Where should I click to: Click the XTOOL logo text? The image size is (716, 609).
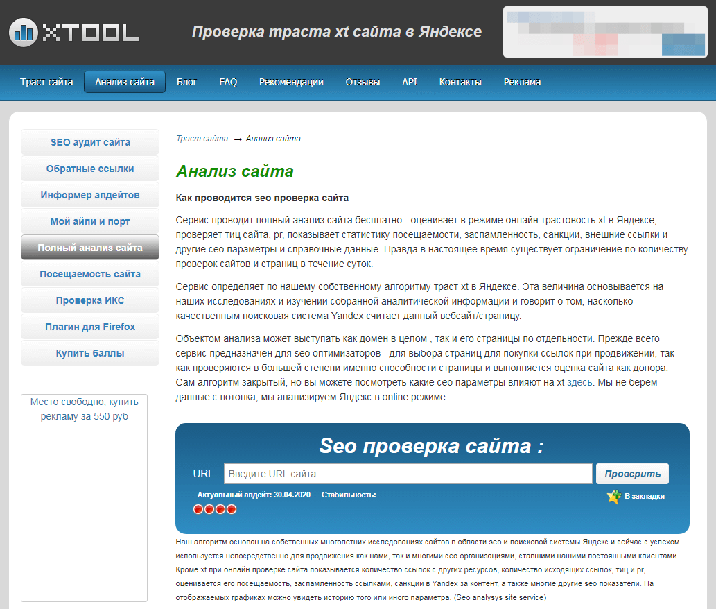[x=91, y=33]
